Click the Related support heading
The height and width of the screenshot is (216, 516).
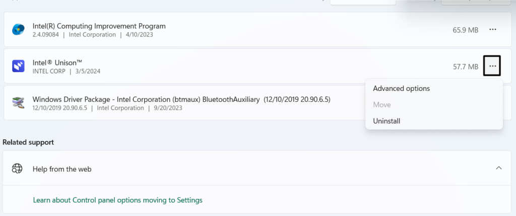point(28,142)
